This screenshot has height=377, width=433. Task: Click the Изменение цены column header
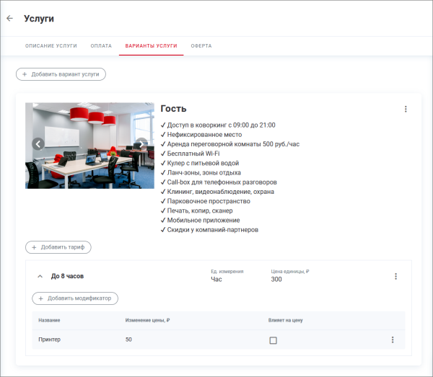147,320
